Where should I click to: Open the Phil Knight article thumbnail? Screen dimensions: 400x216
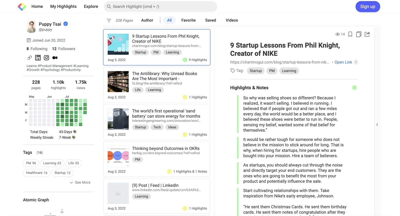[x=118, y=44]
